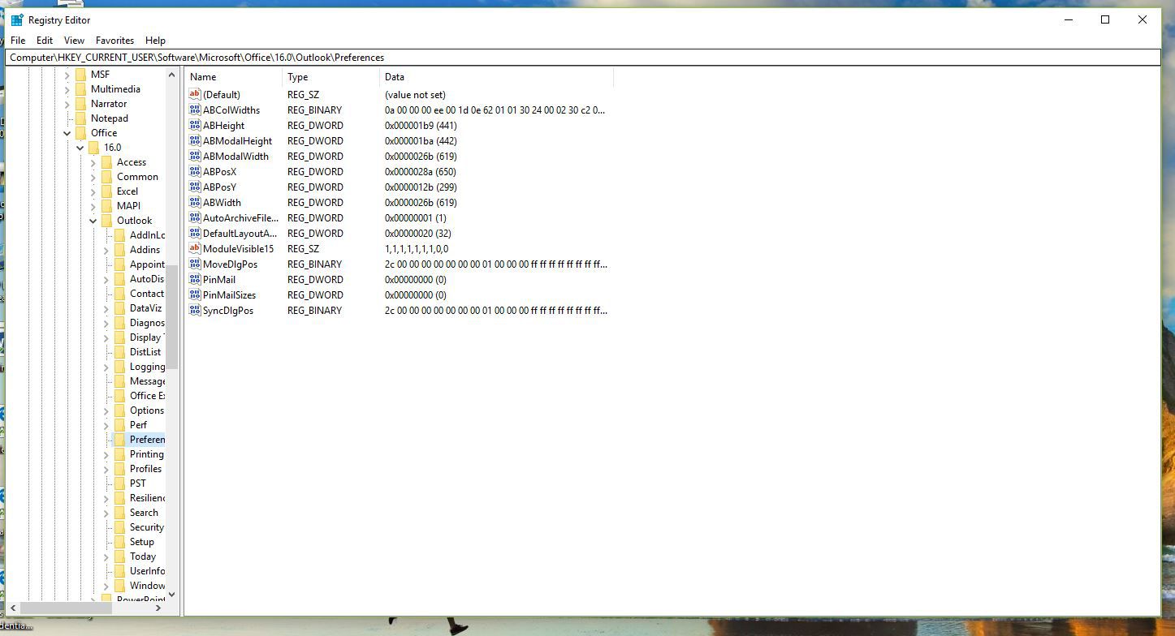Click the Profiles folder icon

[119, 469]
